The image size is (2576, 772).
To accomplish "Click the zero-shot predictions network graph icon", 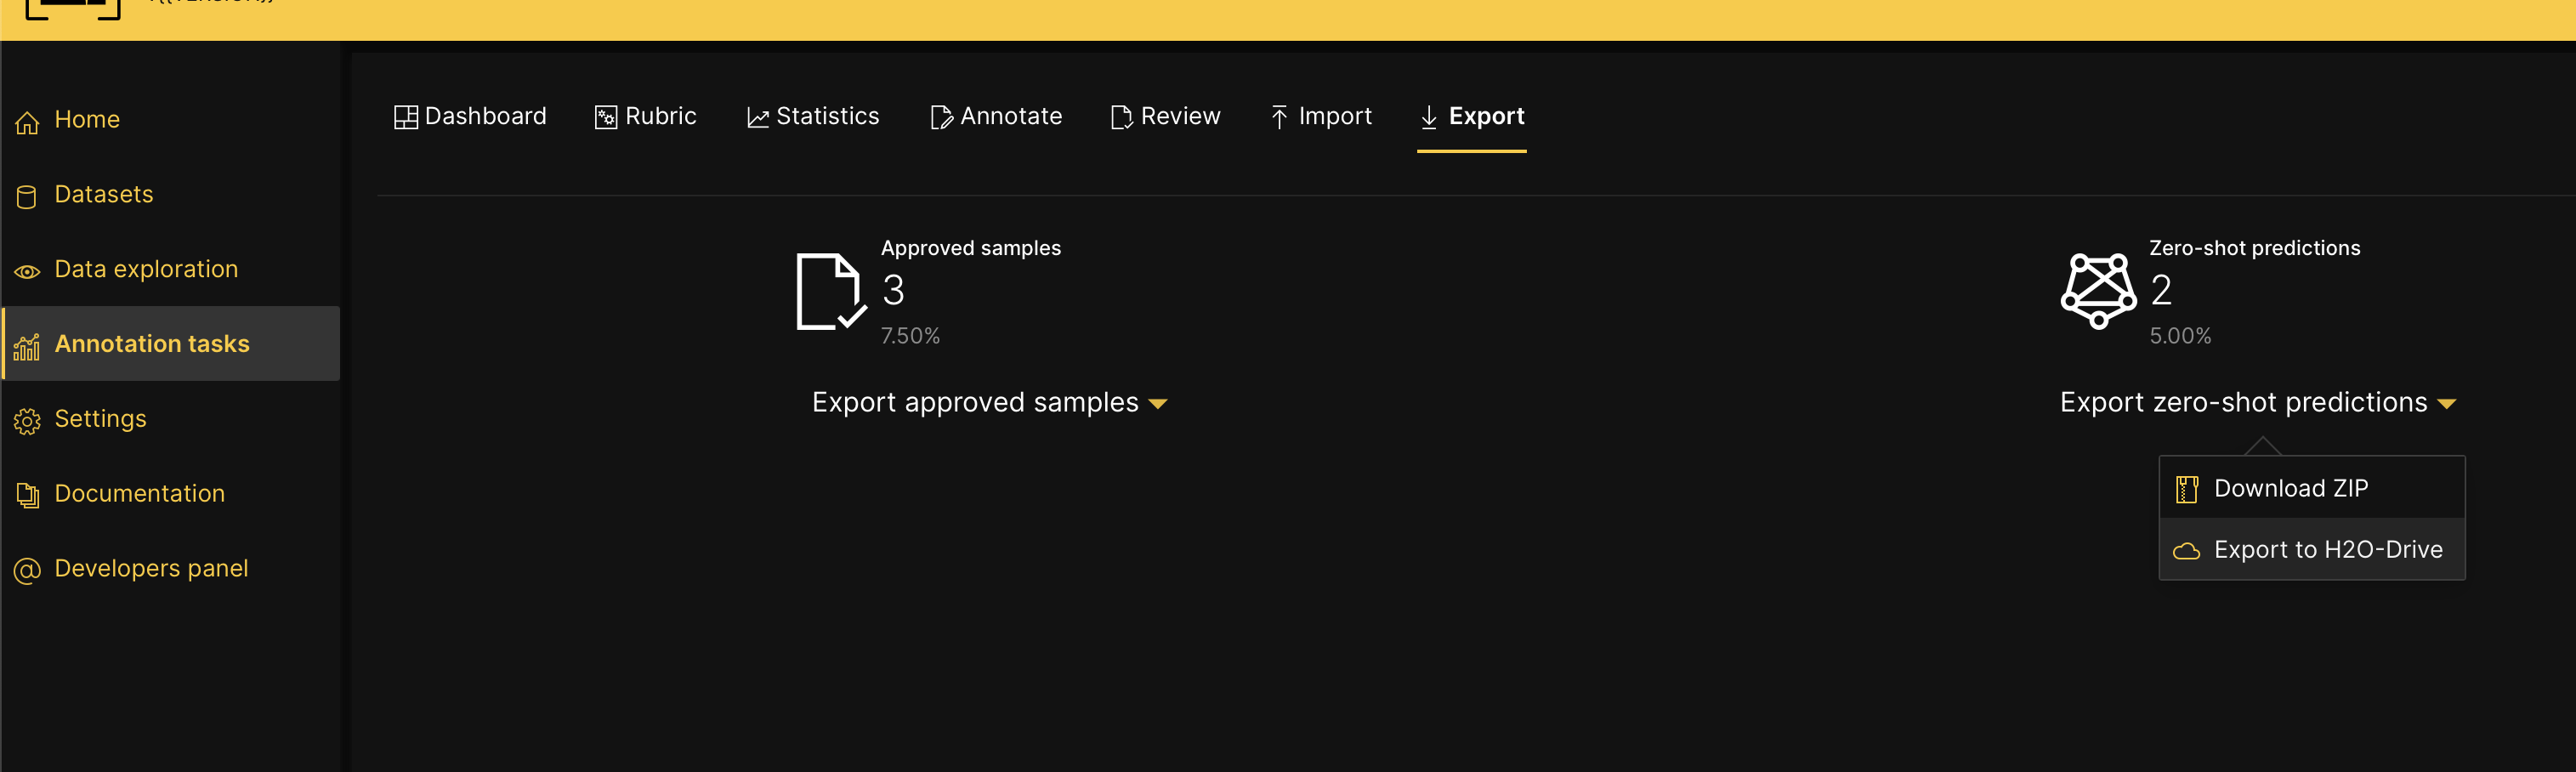I will pos(2097,293).
